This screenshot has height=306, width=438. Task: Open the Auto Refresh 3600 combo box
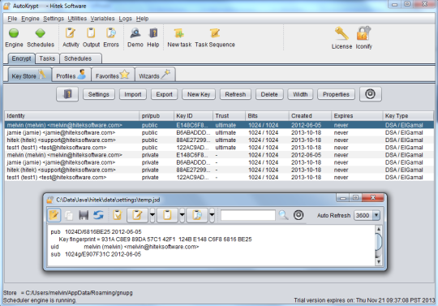click(x=367, y=215)
